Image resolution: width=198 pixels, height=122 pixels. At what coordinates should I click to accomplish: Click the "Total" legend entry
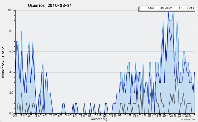pos(150,8)
